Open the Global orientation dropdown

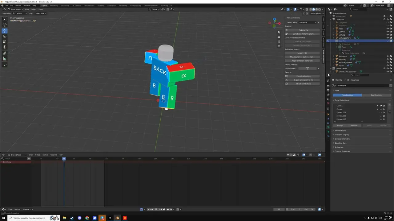click(154, 9)
